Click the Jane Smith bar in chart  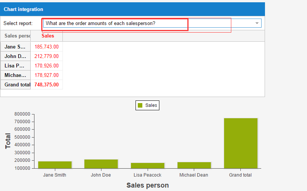55,165
